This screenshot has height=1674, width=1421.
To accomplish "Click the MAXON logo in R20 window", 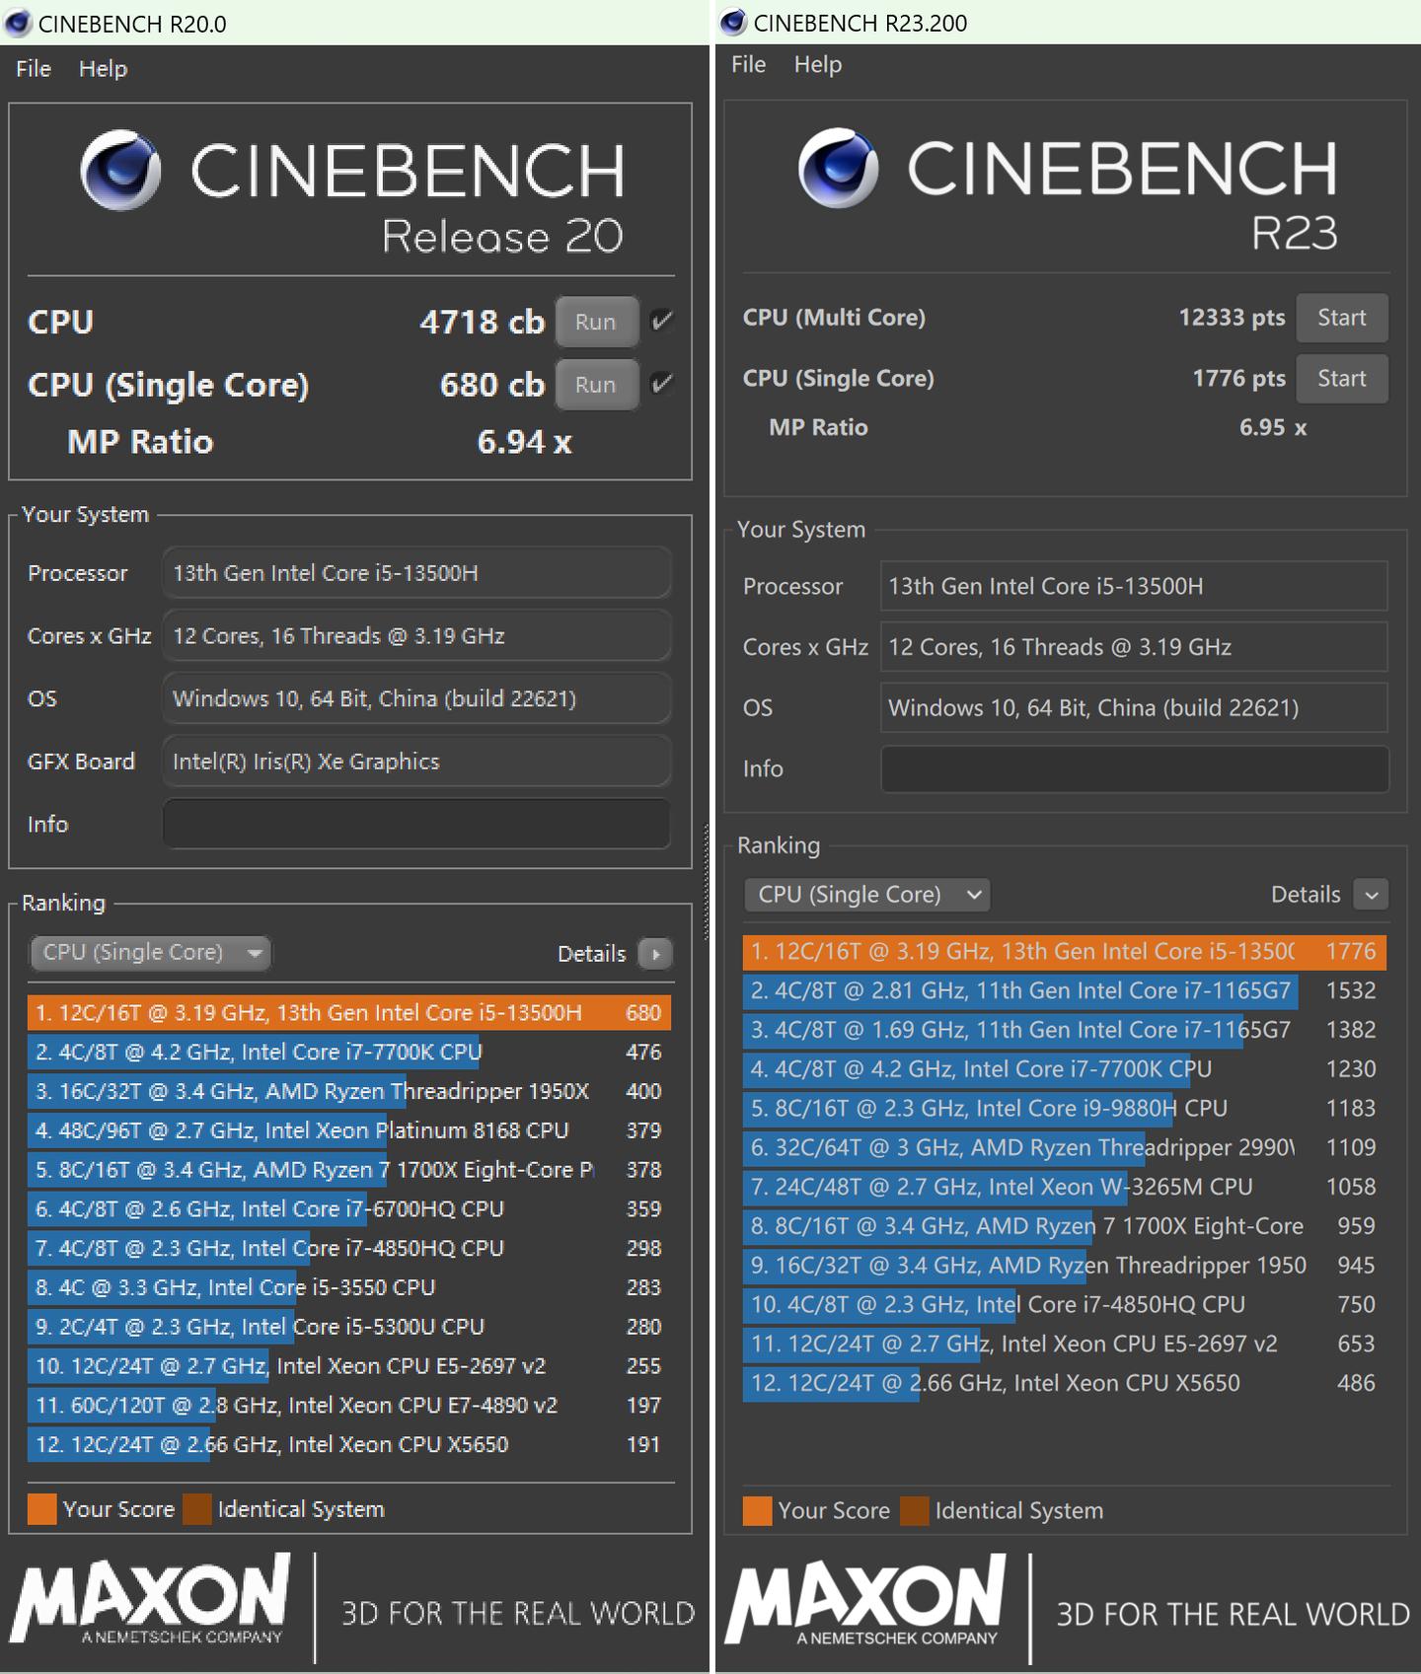I will coord(151,1600).
